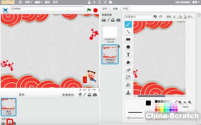Select the Brush tool in paint editor

(x=128, y=24)
